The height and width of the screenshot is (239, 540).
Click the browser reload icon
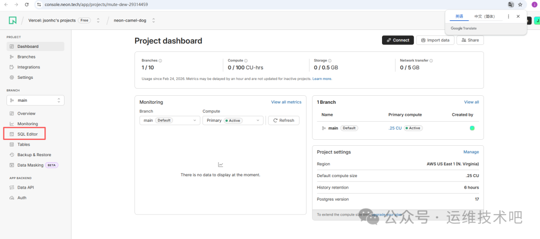point(26,4)
